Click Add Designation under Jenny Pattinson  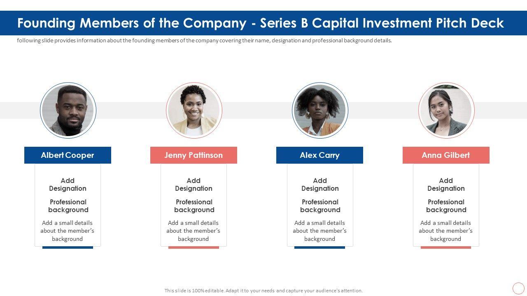194,185
